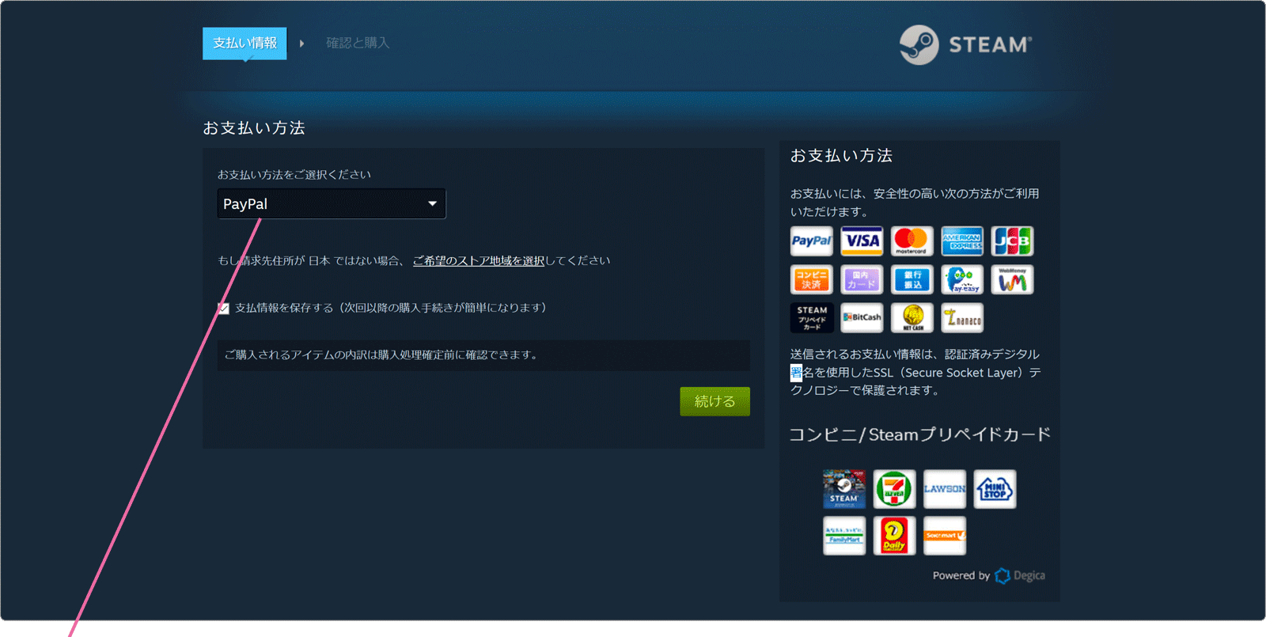Click the NET CASH coin icon
This screenshot has height=637, width=1266.
[x=912, y=317]
